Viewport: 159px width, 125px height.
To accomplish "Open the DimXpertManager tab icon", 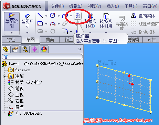I will click(34, 49).
